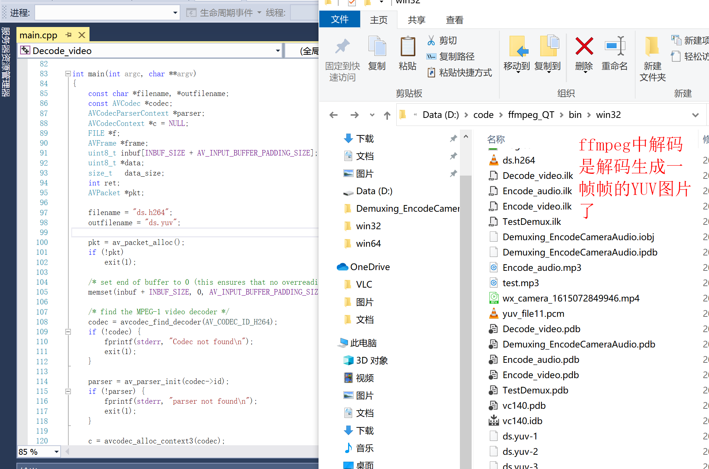Click the New Folder icon

tap(652, 47)
